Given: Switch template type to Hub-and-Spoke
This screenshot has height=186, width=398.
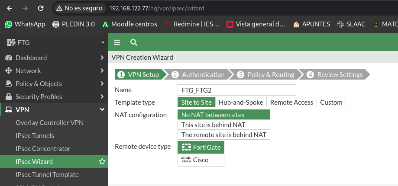Looking at the screenshot, I should coord(241,102).
